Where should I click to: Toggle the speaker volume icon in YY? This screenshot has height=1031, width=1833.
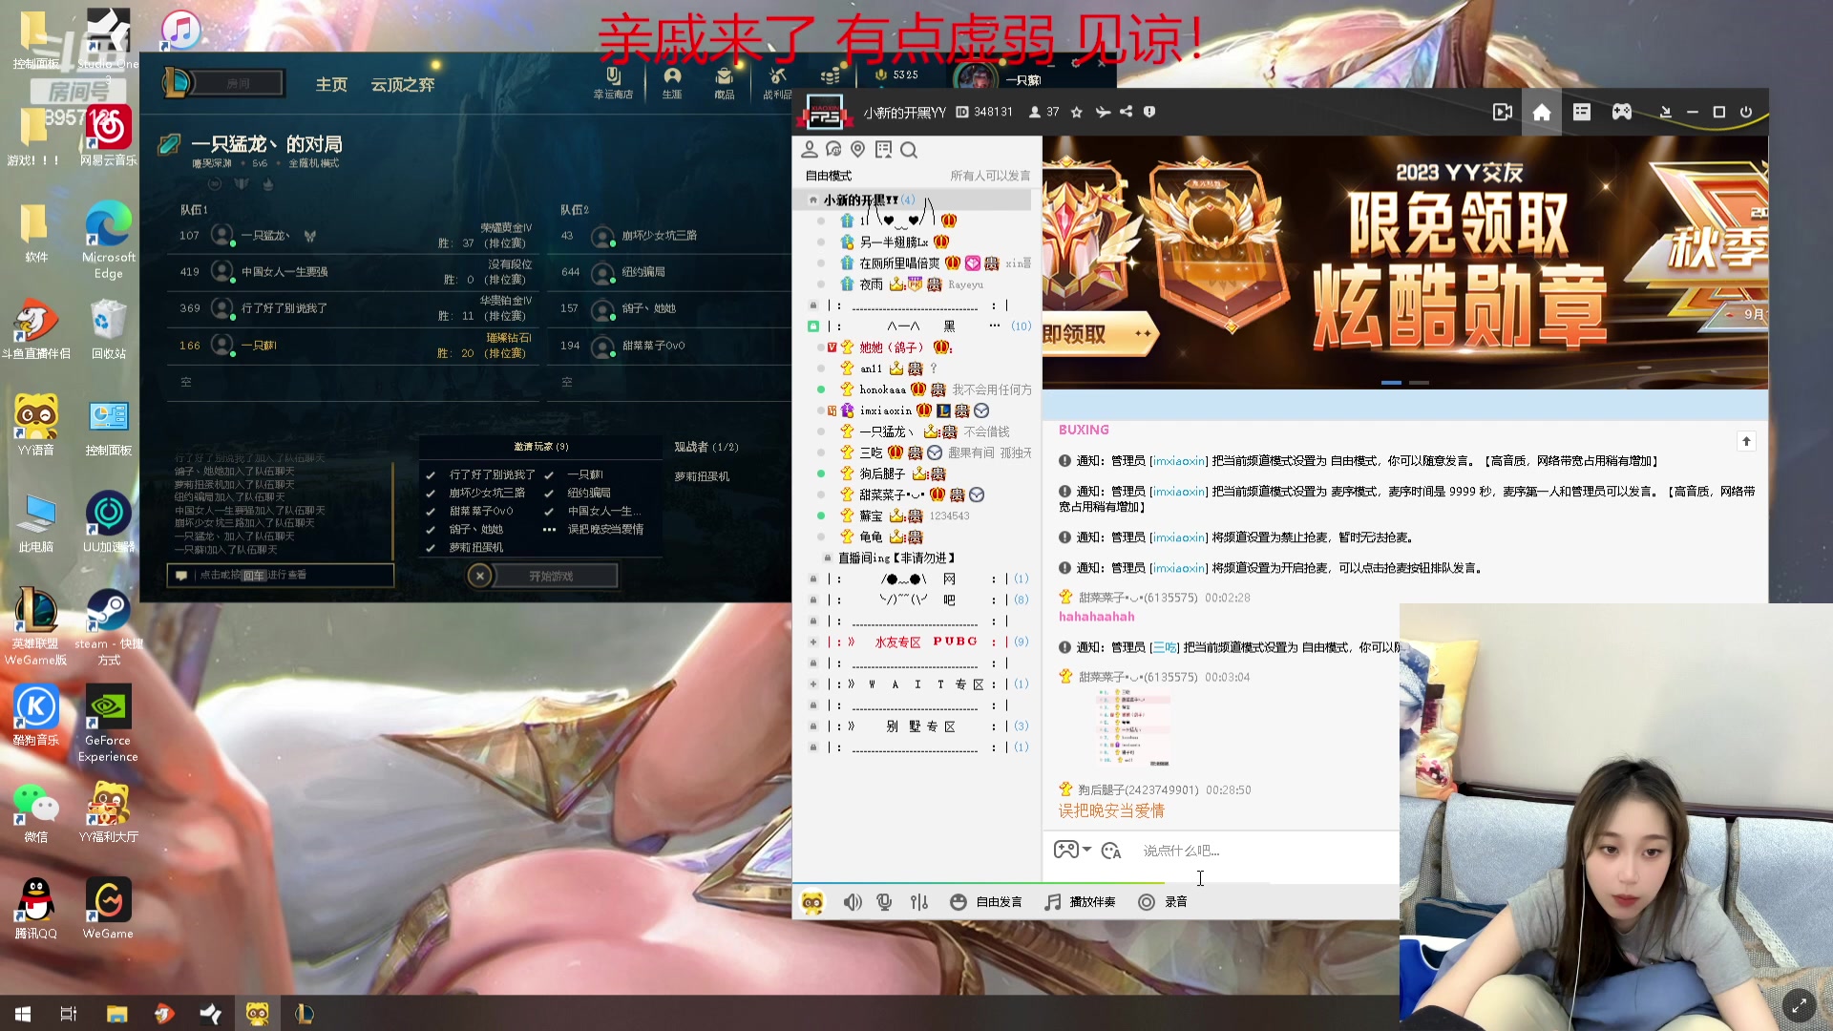(x=852, y=901)
